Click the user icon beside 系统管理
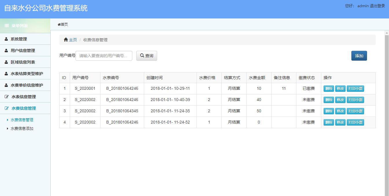389x196 pixels. [6, 39]
